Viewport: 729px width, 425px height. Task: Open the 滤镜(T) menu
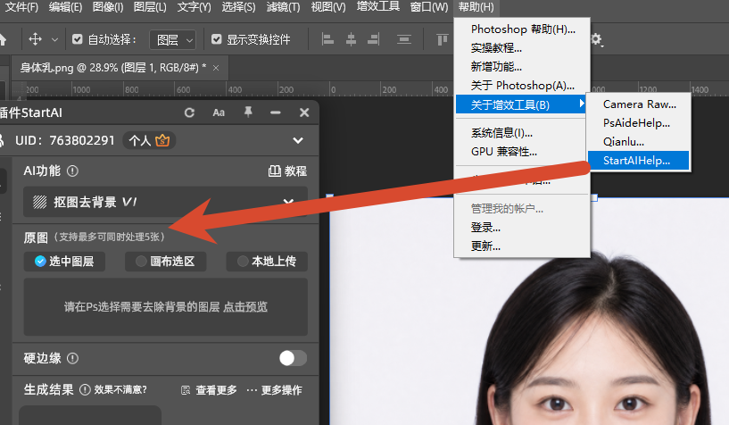(283, 7)
